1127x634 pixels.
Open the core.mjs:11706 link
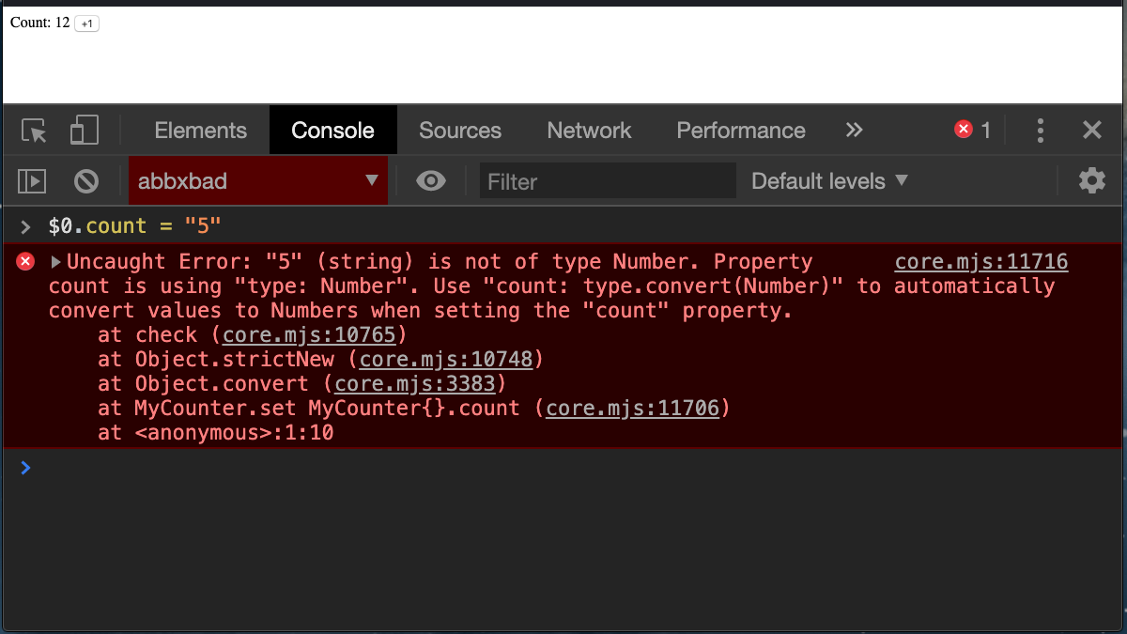(x=633, y=409)
